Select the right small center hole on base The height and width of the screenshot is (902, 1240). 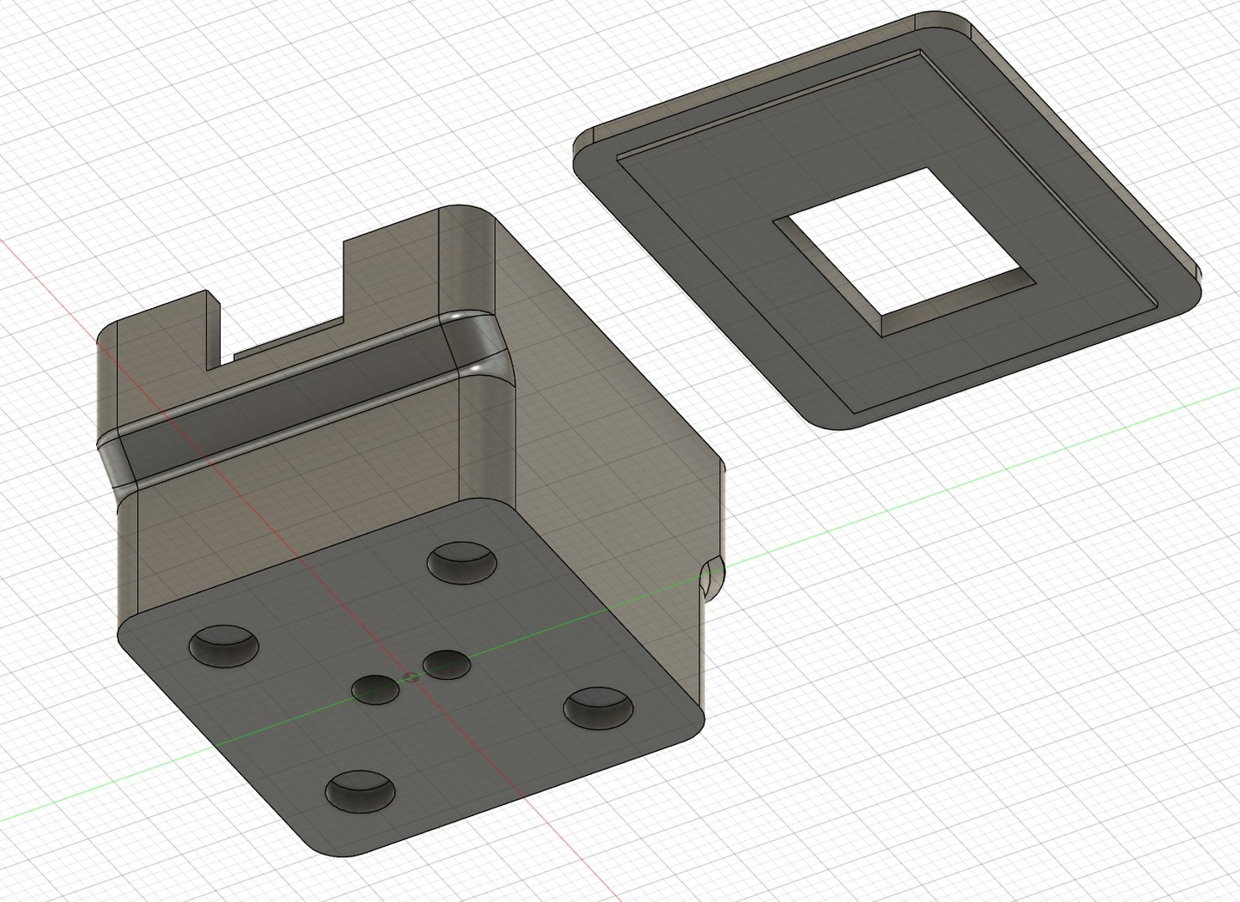coord(446,665)
